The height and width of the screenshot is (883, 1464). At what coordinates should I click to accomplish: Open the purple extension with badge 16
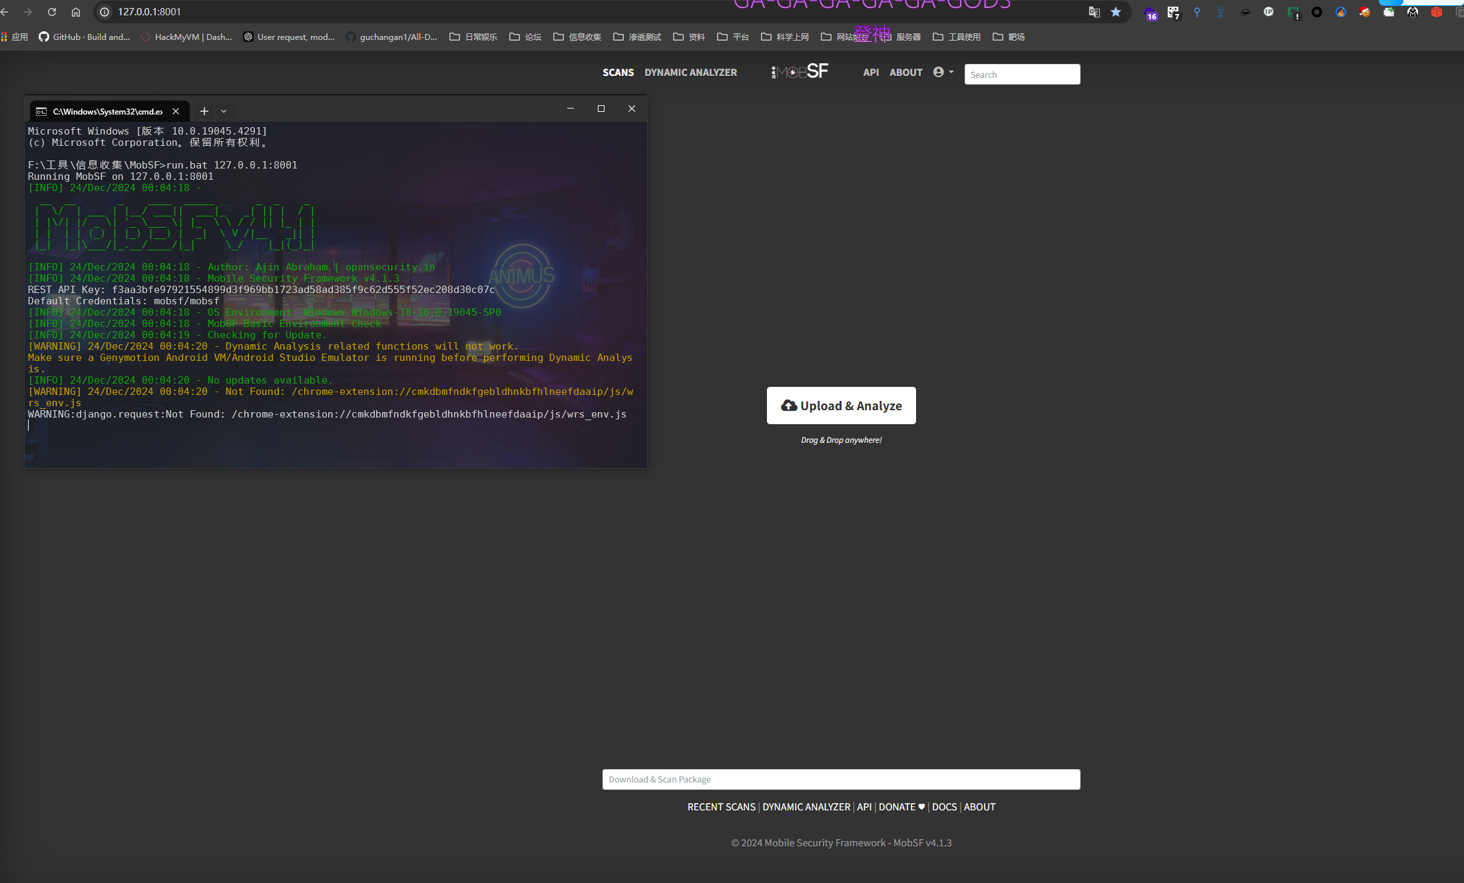point(1150,13)
